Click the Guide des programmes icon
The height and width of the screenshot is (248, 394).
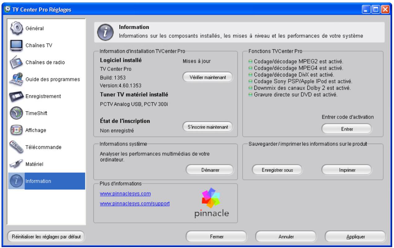(x=16, y=79)
